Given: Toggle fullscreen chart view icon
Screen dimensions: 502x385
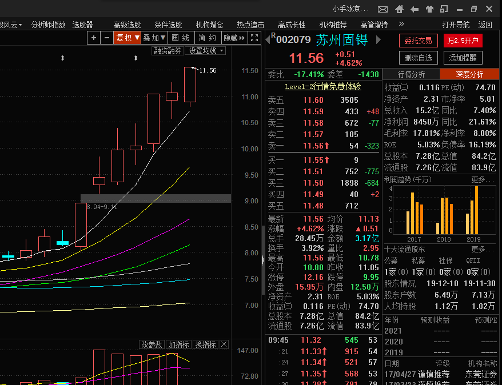Looking at the screenshot, I should (x=254, y=38).
